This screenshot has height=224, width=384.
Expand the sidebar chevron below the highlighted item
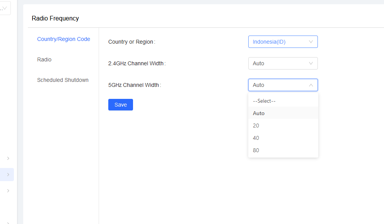point(8,191)
